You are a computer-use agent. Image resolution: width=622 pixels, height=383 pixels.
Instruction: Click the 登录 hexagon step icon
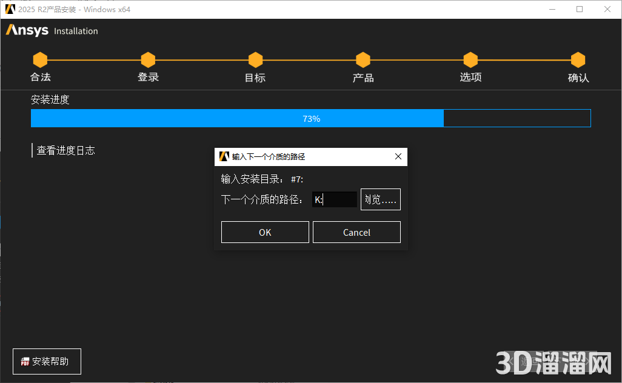[x=148, y=59]
